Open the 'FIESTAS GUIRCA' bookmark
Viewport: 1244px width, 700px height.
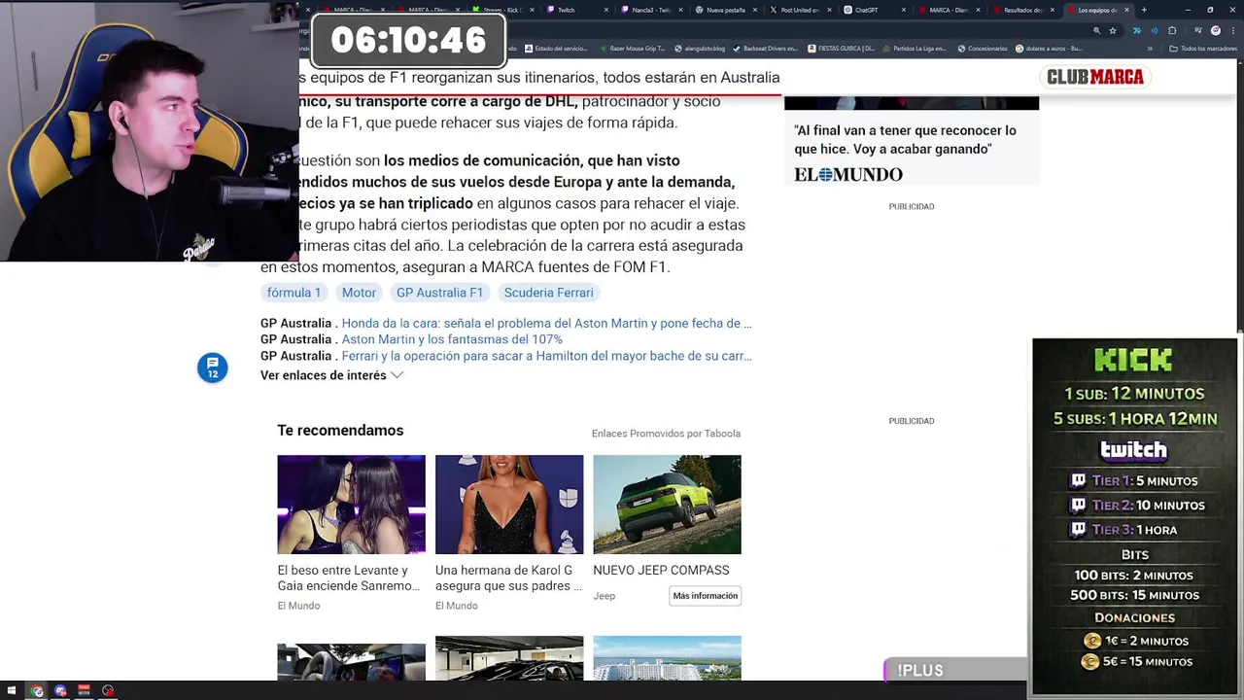pos(842,48)
